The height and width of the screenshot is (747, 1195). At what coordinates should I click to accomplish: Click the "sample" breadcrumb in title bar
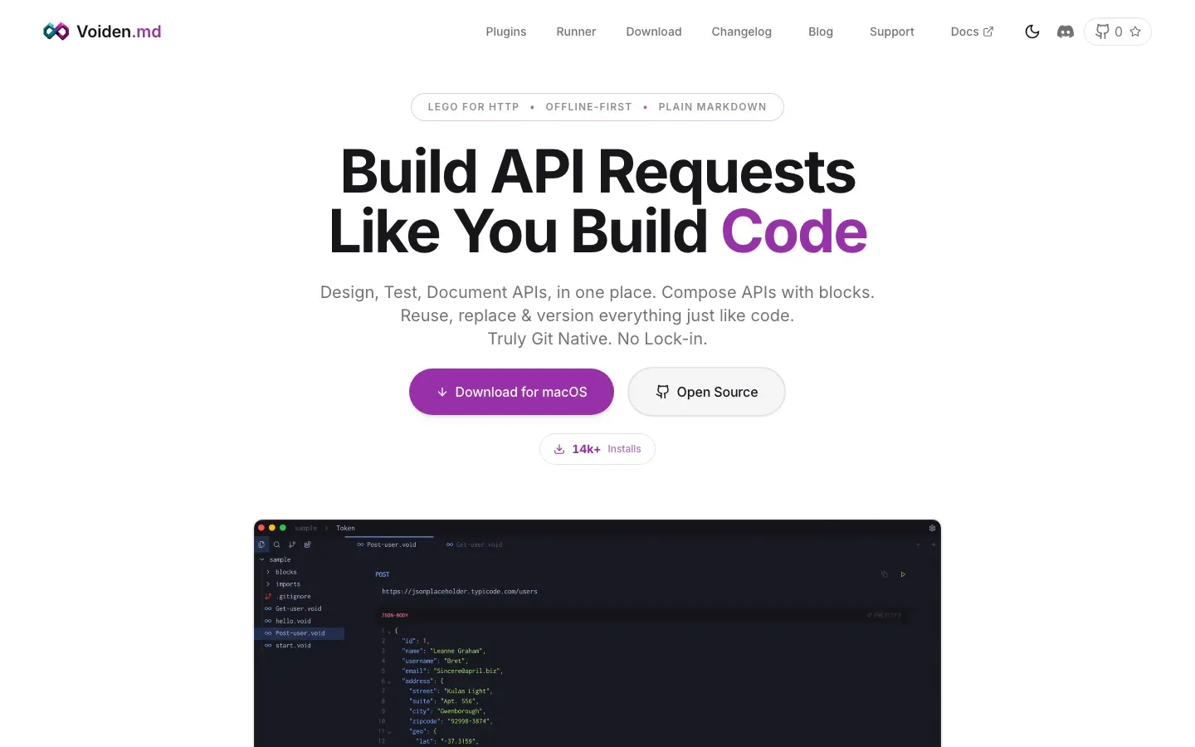point(306,528)
